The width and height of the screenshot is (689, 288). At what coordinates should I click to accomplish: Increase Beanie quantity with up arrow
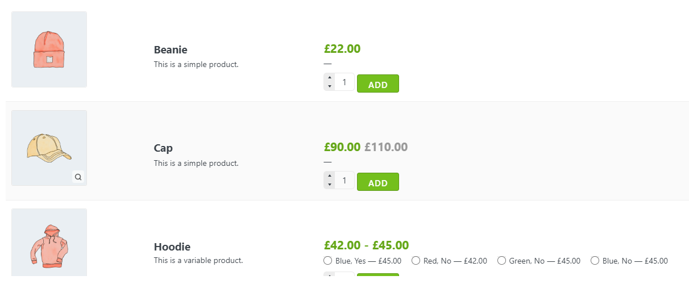point(329,78)
